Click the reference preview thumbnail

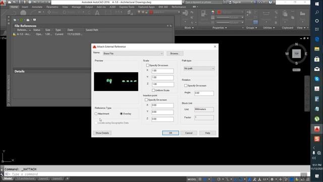(116, 81)
